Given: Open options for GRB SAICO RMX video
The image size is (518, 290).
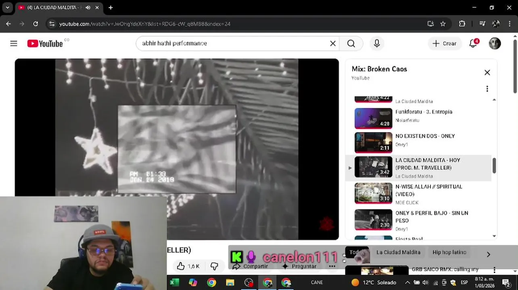Looking at the screenshot, I should coord(494,270).
